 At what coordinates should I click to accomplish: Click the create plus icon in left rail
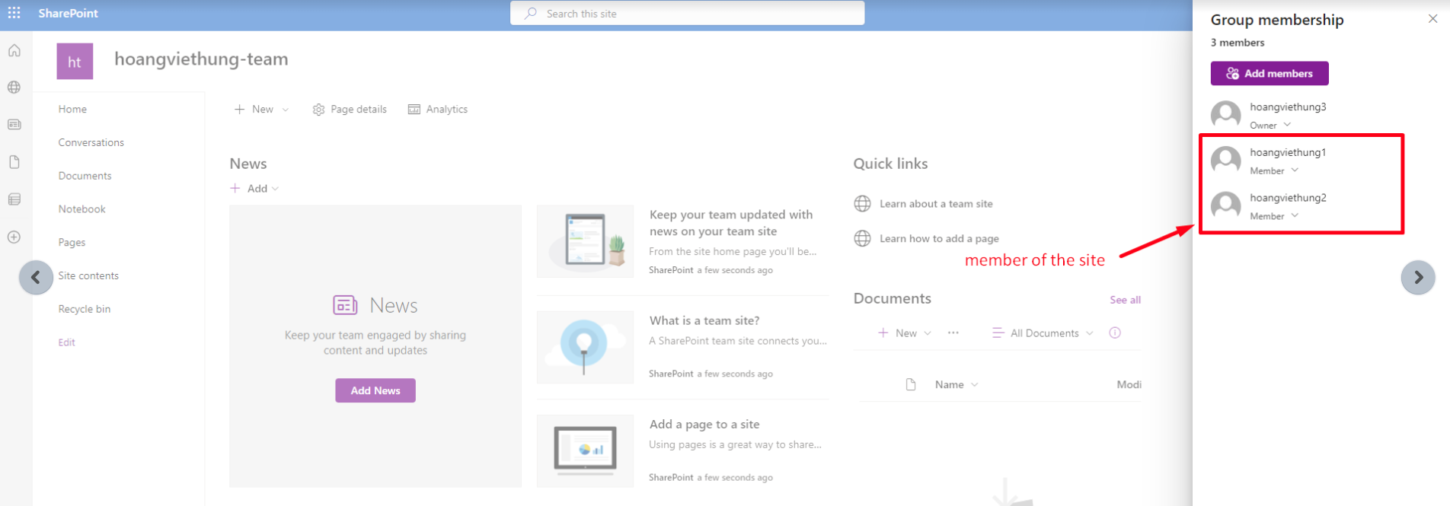coord(14,237)
